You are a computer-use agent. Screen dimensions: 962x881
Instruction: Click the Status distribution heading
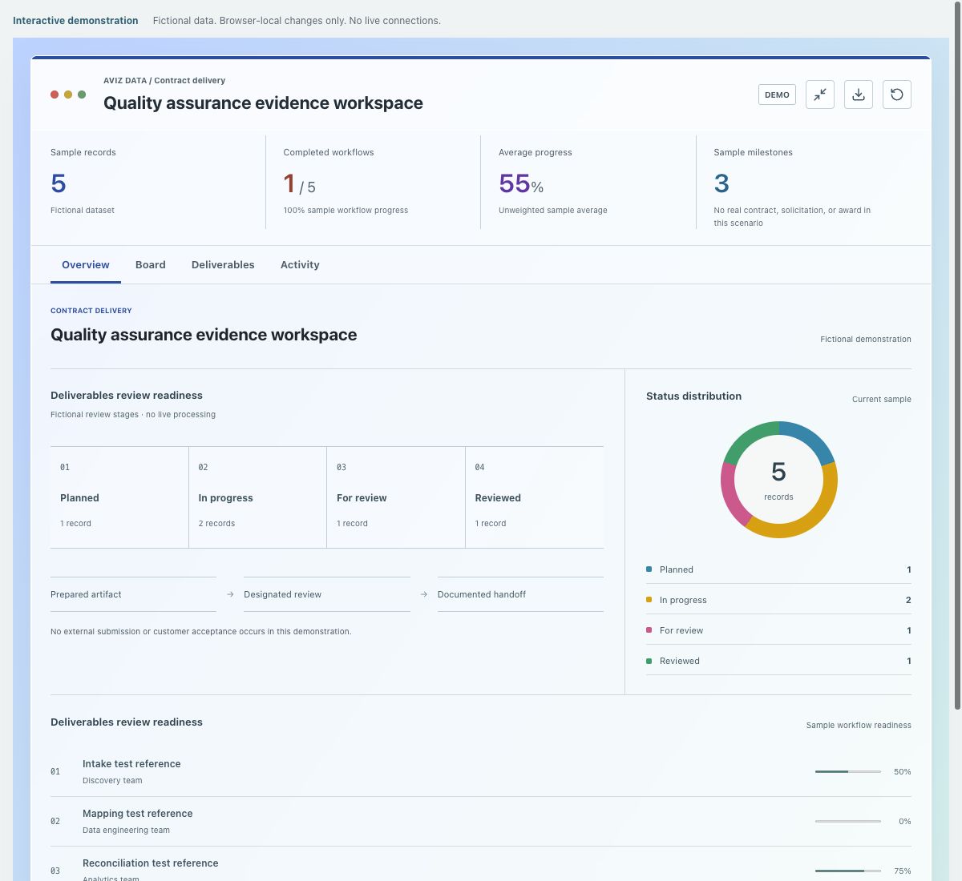693,396
